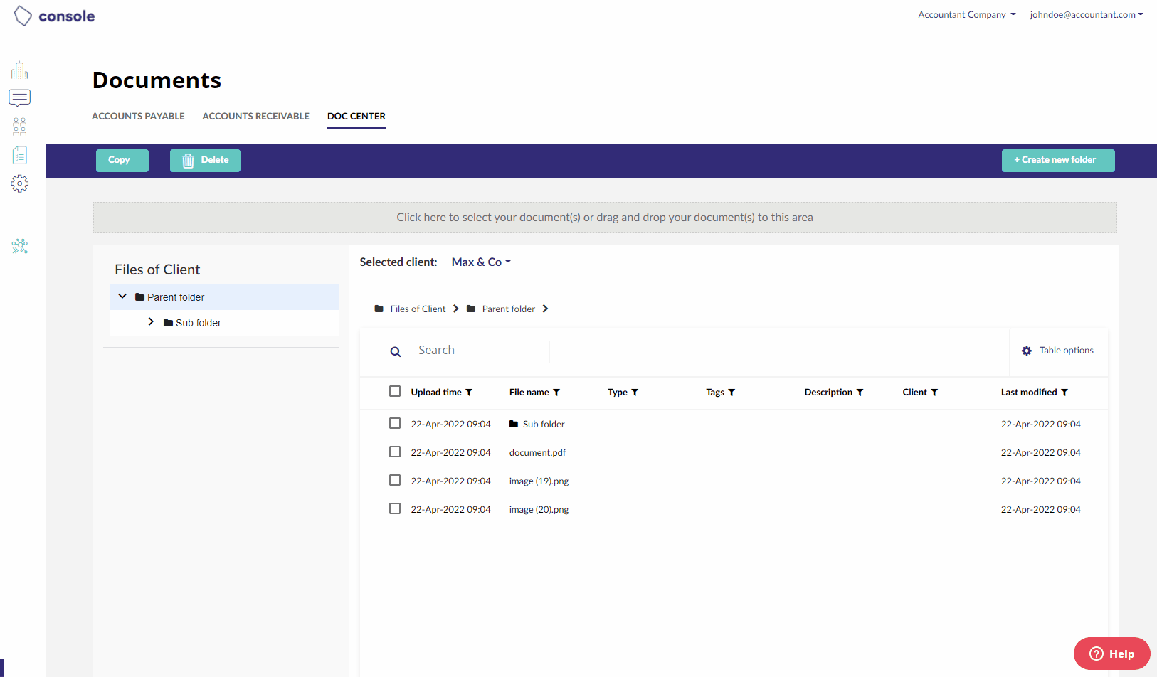Filter by Client funnel icon
The width and height of the screenshot is (1157, 677).
(934, 393)
